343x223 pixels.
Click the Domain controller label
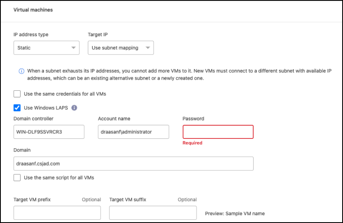(x=34, y=119)
